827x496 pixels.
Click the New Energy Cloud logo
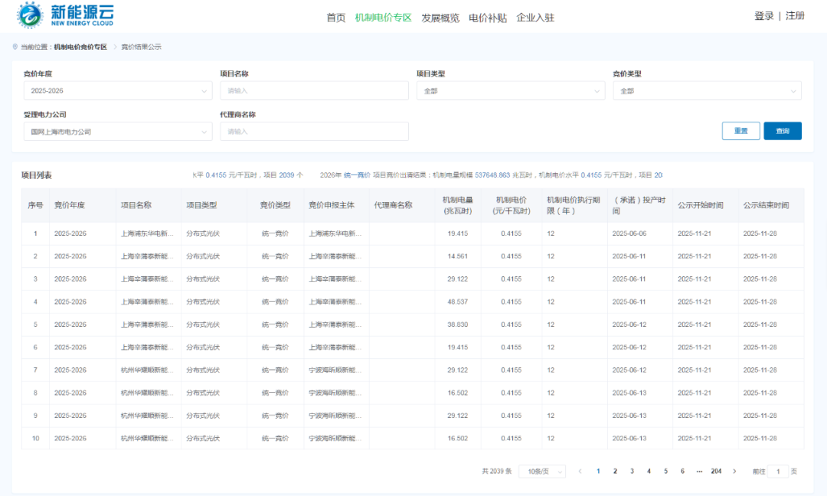[66, 15]
